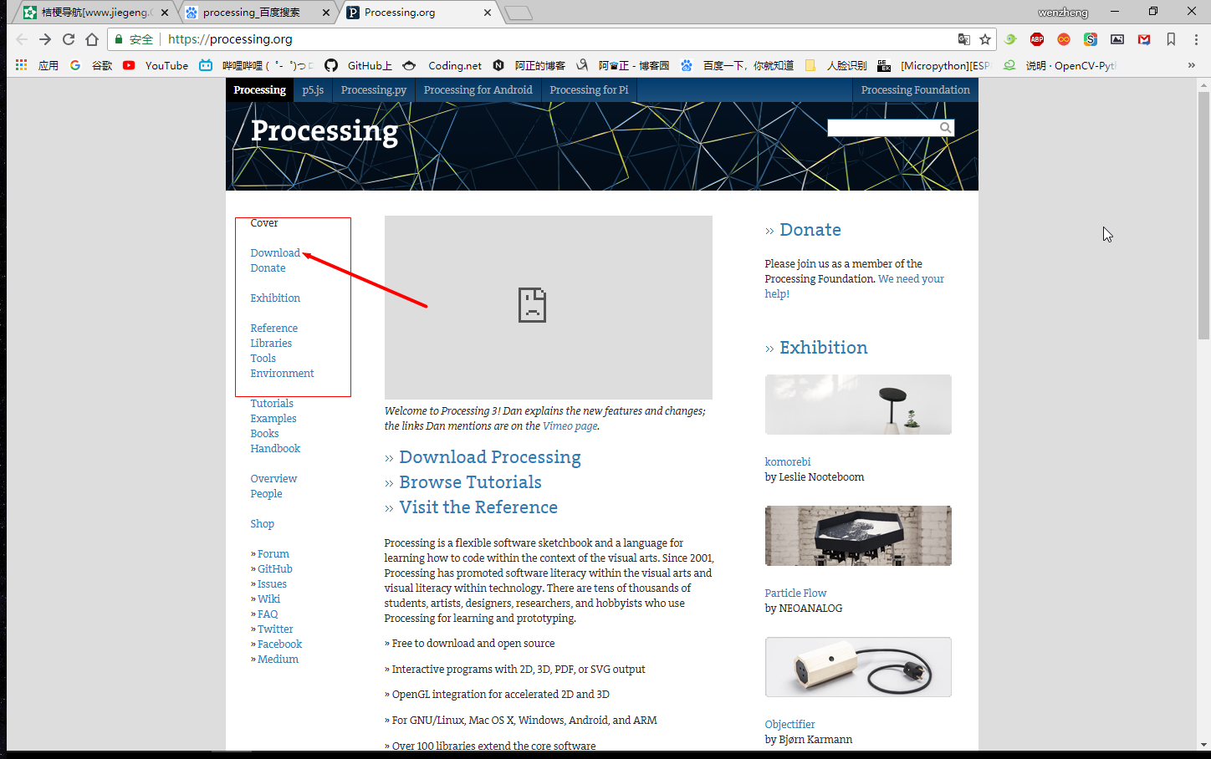Image resolution: width=1211 pixels, height=759 pixels.
Task: Switch to the 桔梗导航 browser tab
Action: [96, 13]
